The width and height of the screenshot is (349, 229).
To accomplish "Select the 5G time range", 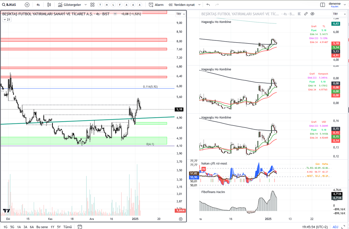I will [12, 227].
